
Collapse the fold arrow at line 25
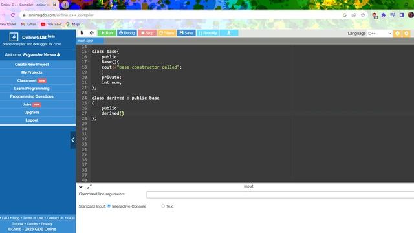(x=89, y=103)
